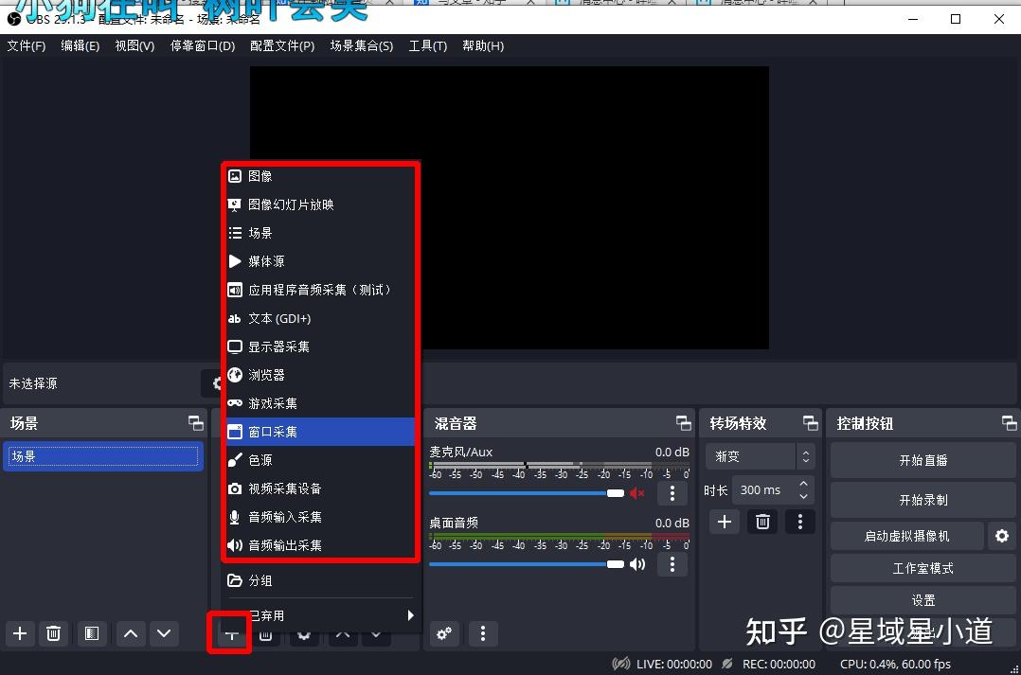The height and width of the screenshot is (675, 1021).
Task: Choose 图像幻灯片放映 source
Action: click(x=320, y=204)
